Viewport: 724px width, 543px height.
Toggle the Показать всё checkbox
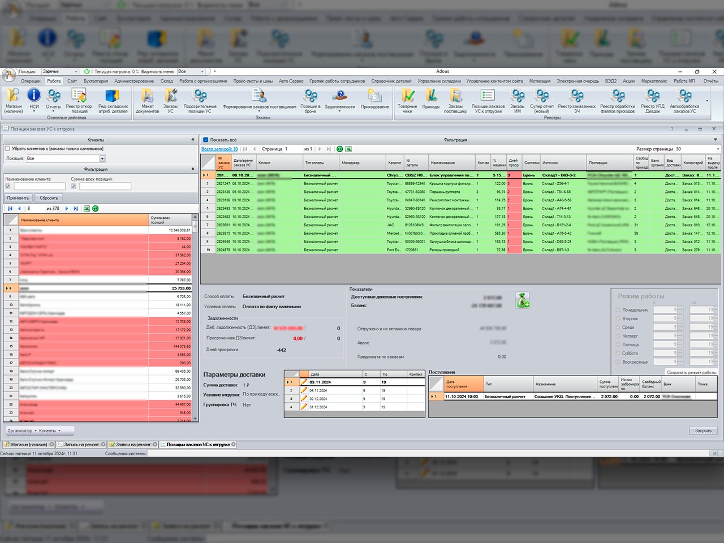[206, 140]
